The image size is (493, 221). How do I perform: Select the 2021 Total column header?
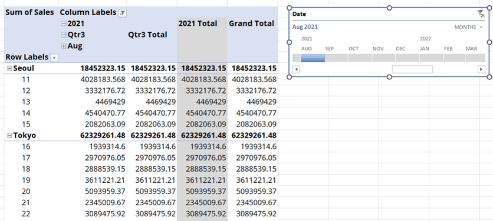point(198,24)
